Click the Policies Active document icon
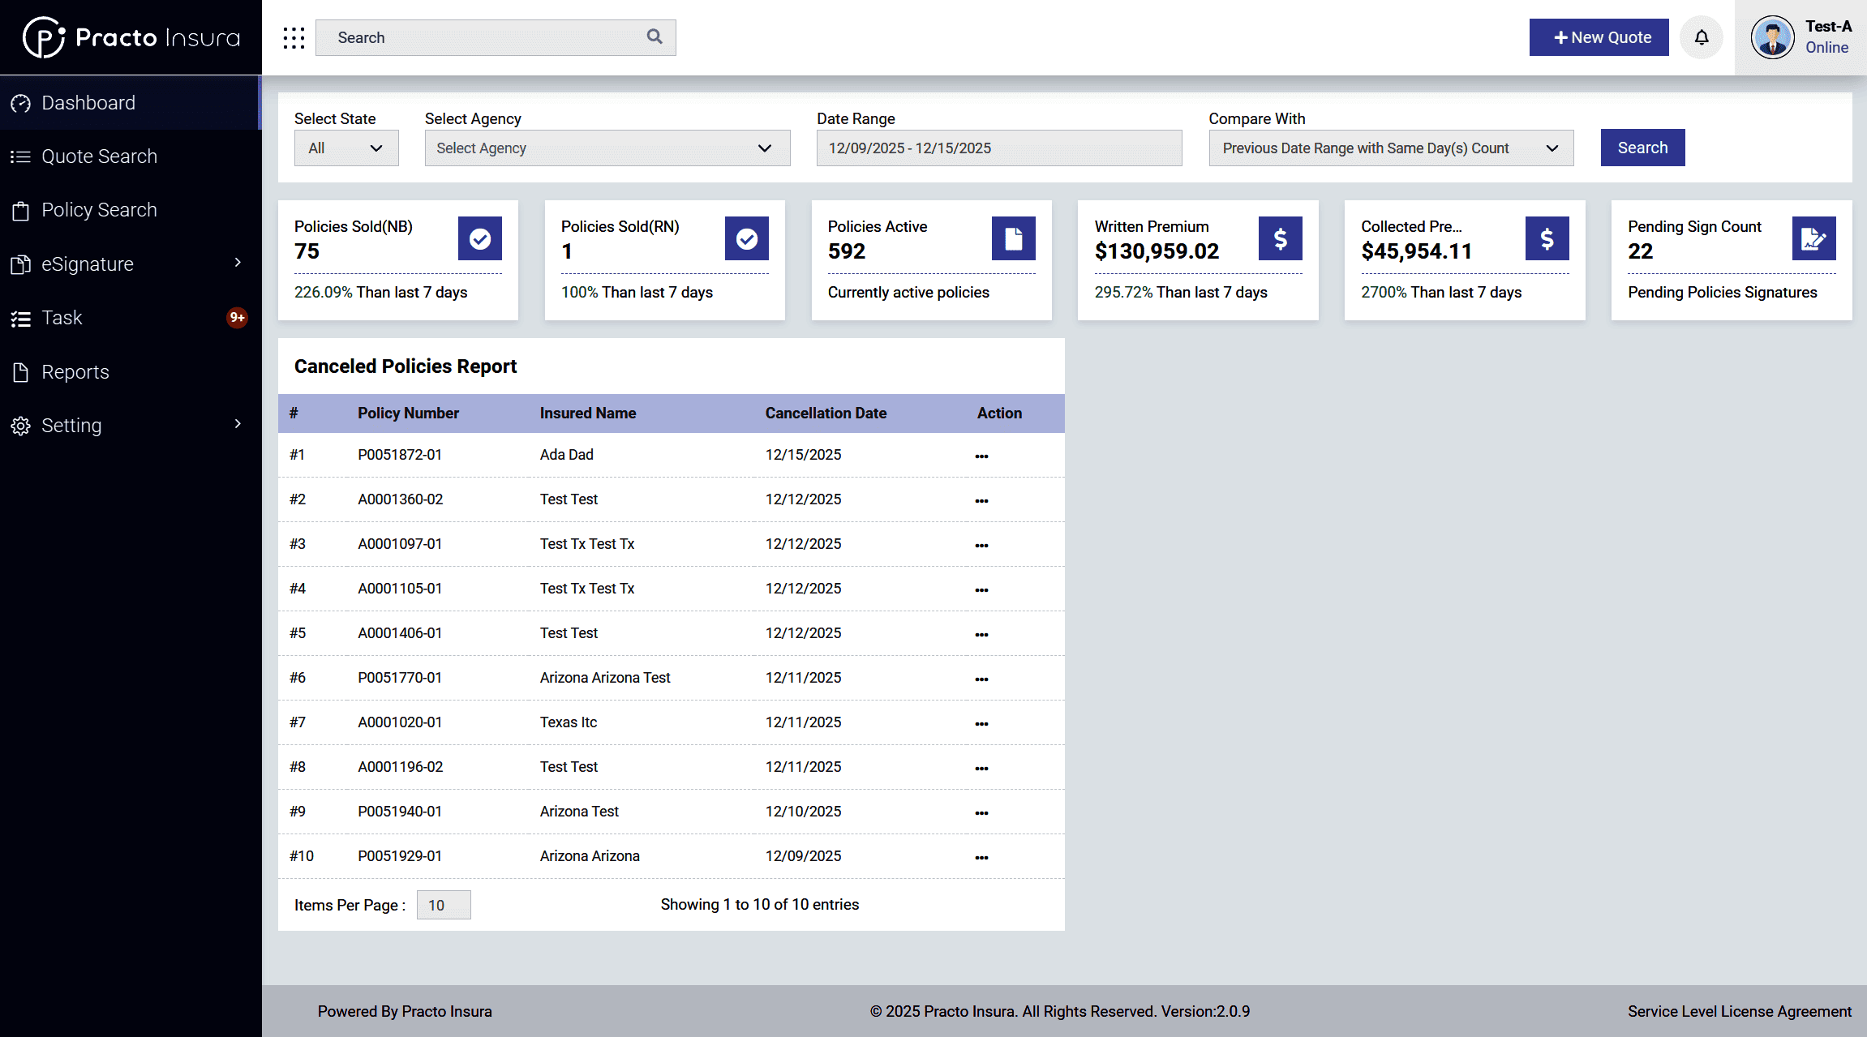The height and width of the screenshot is (1037, 1867). click(1013, 238)
